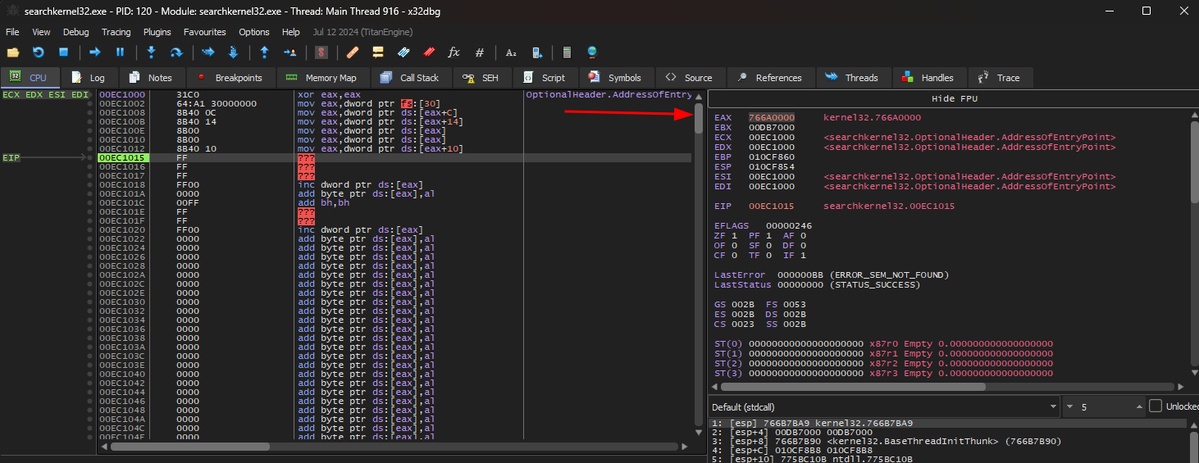Restart the debugged program
This screenshot has height=463, width=1199.
click(x=39, y=52)
